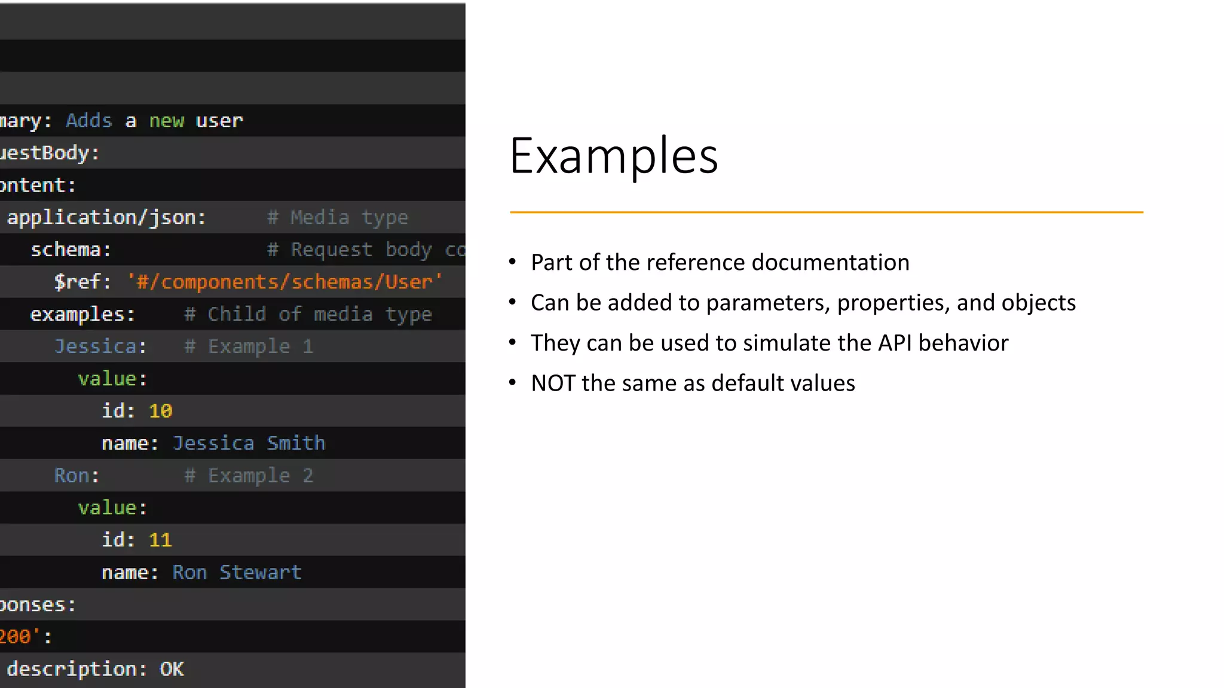Click the orange horizontal divider line

(x=826, y=212)
